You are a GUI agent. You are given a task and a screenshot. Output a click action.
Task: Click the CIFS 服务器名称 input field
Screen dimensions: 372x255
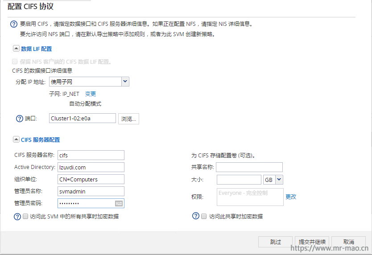pos(91,155)
